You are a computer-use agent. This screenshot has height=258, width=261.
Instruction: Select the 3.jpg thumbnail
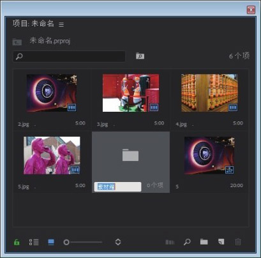(x=131, y=93)
